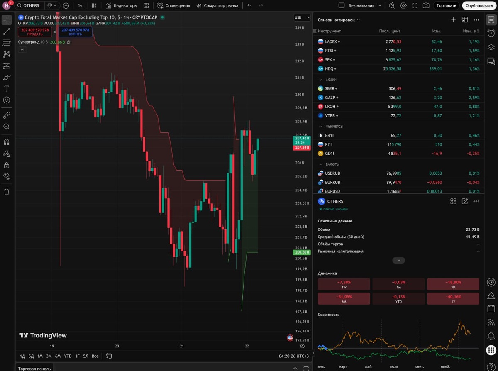
Task: Open the 1ч timeframe dropdown
Action: coord(80,6)
